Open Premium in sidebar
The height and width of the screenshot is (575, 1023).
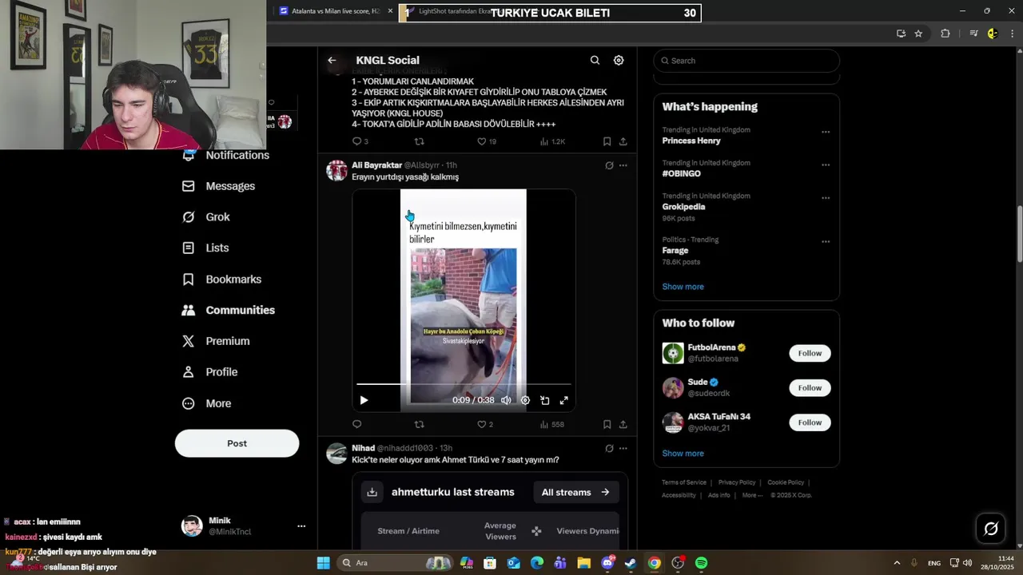(216, 341)
